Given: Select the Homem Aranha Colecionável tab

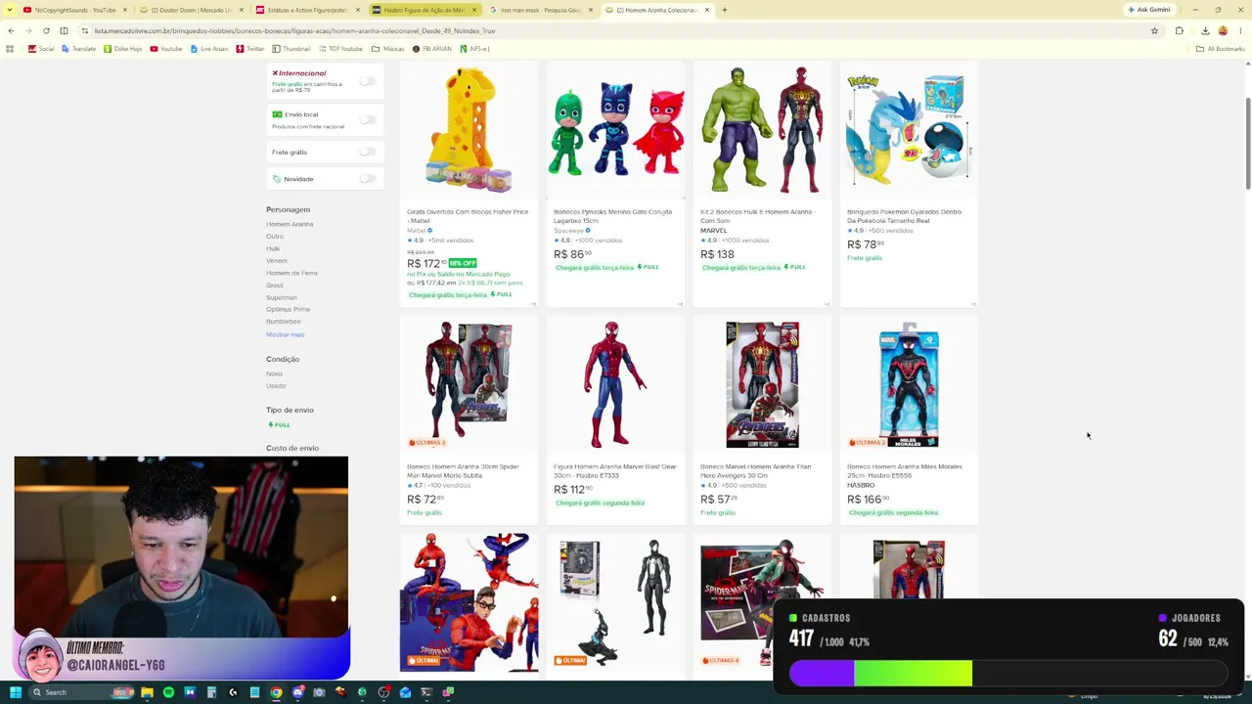Looking at the screenshot, I should [x=657, y=10].
